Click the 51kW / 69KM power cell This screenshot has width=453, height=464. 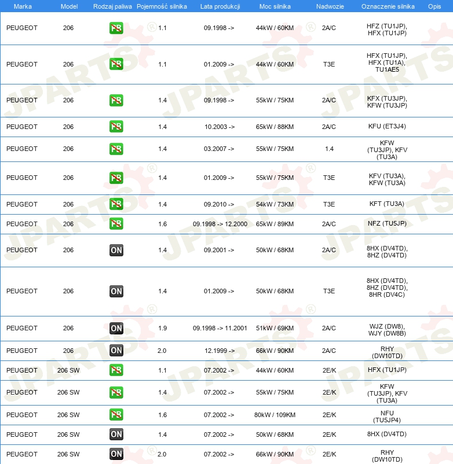pyautogui.click(x=275, y=328)
